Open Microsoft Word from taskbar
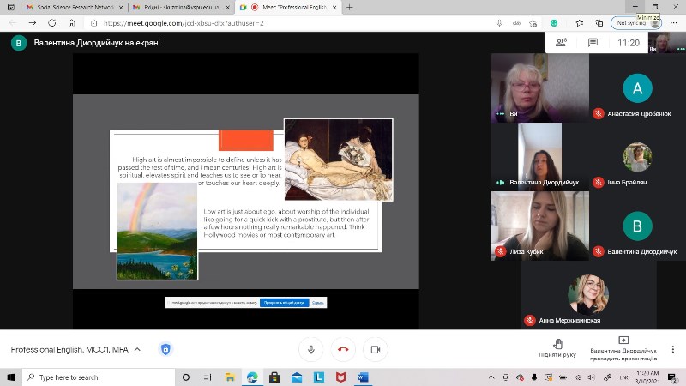686x386 pixels. point(363,377)
